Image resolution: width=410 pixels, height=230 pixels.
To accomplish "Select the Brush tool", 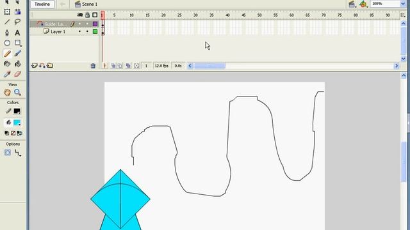I will pos(17,54).
